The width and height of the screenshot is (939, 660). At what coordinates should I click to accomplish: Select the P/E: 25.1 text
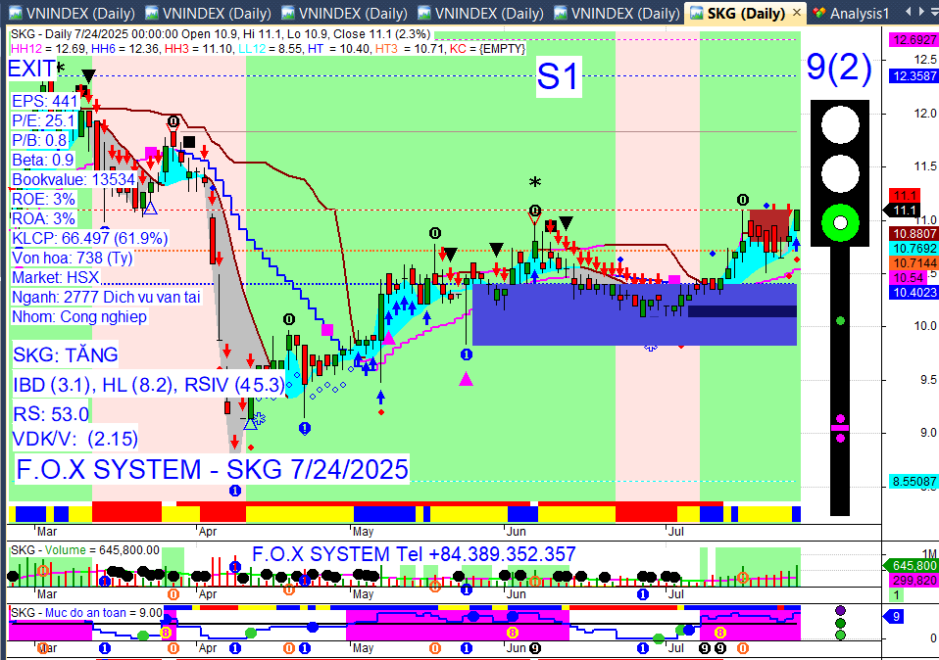click(x=44, y=120)
